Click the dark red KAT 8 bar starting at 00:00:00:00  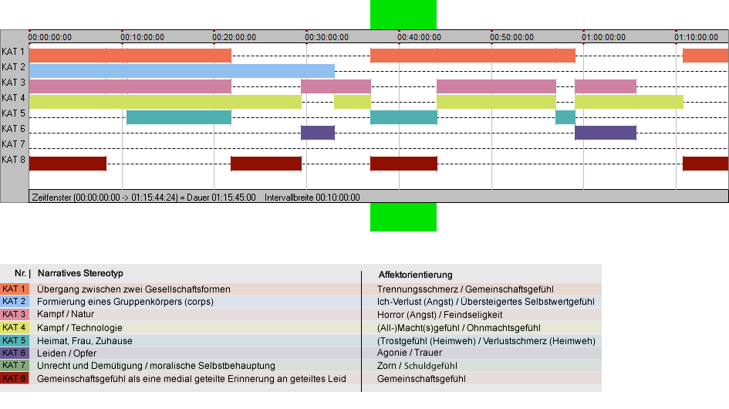pyautogui.click(x=68, y=164)
